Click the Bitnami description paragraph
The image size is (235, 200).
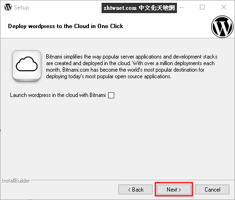point(132,67)
